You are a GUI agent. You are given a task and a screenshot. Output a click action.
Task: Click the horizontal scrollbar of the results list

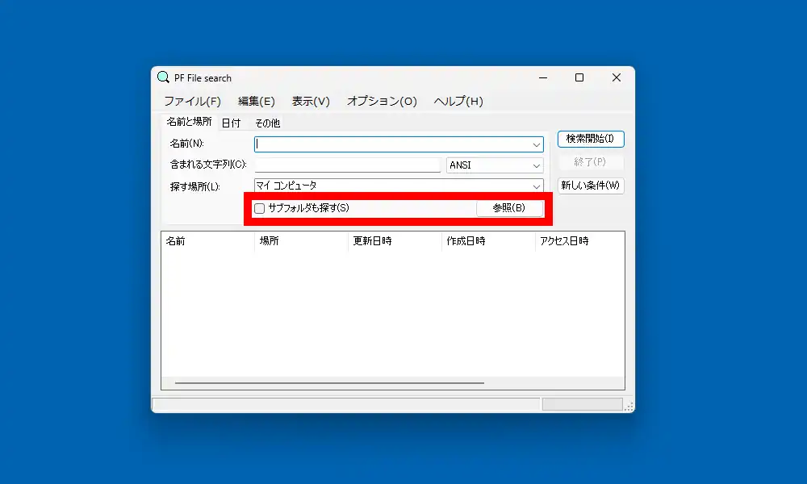pyautogui.click(x=329, y=383)
